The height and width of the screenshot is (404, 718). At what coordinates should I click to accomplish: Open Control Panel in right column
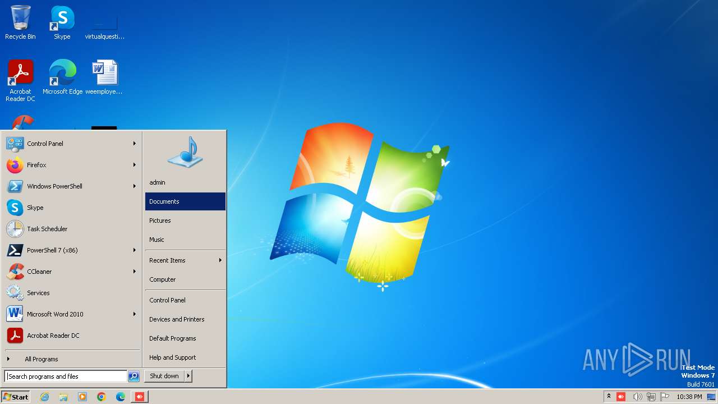pos(185,300)
